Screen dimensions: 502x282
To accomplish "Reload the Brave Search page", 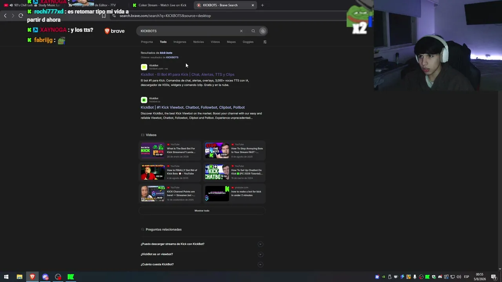I will (21, 16).
